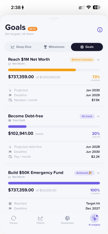The image size is (108, 234).
Task: Tap the Tracker sync icon
Action: 13,218
